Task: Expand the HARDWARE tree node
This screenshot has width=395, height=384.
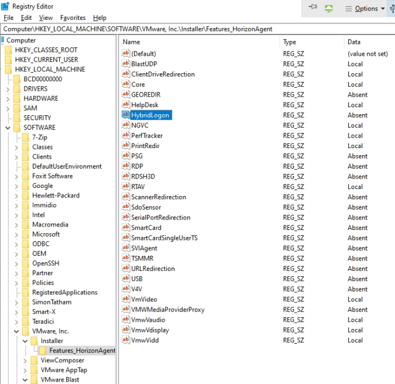Action: [x=8, y=98]
